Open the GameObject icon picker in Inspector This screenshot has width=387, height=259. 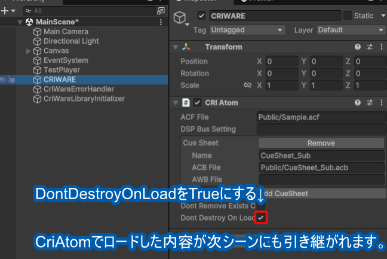tap(181, 19)
